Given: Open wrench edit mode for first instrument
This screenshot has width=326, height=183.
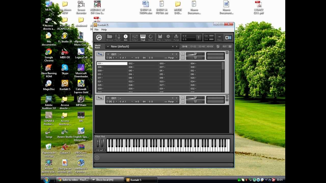Looking at the screenshot, I should (100, 54).
